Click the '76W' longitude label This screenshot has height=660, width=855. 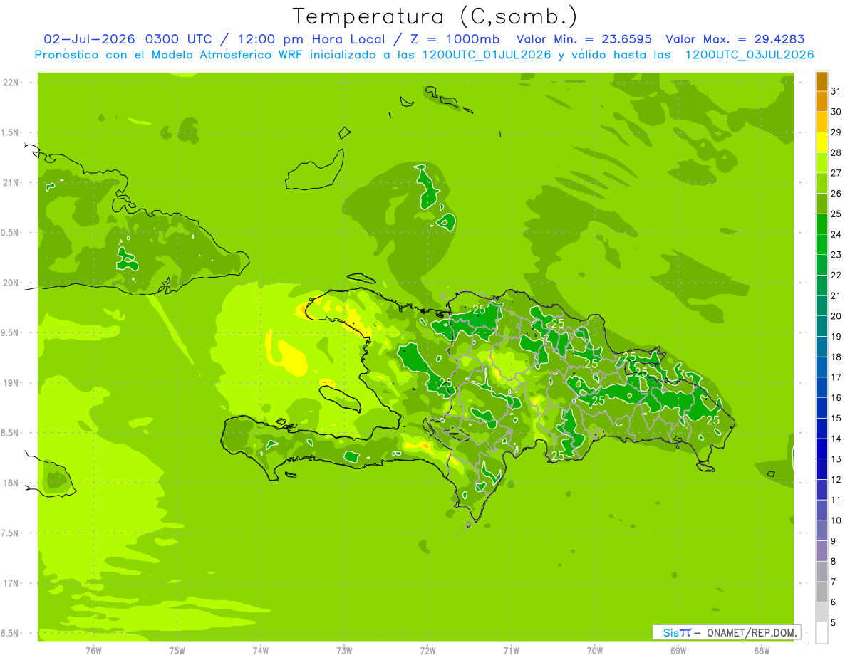[x=93, y=651]
